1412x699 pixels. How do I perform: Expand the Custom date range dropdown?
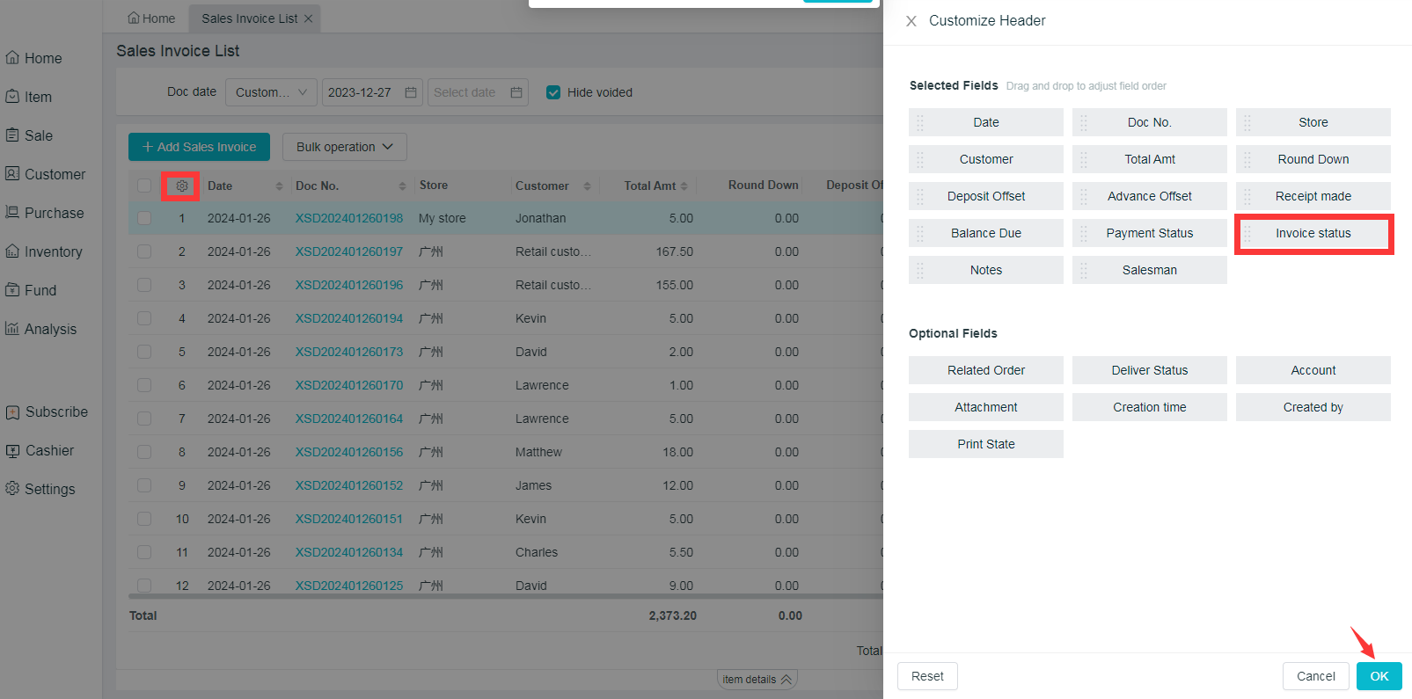[271, 92]
